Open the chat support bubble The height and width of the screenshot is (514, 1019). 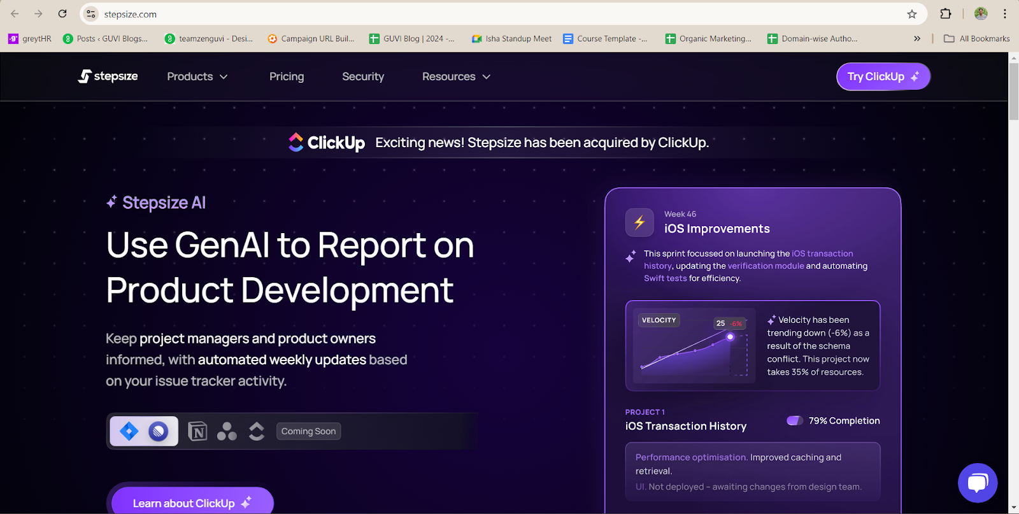(x=978, y=483)
